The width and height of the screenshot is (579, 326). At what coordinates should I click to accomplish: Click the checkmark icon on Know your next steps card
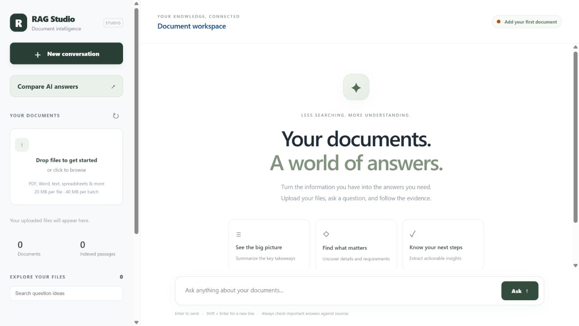pyautogui.click(x=413, y=234)
